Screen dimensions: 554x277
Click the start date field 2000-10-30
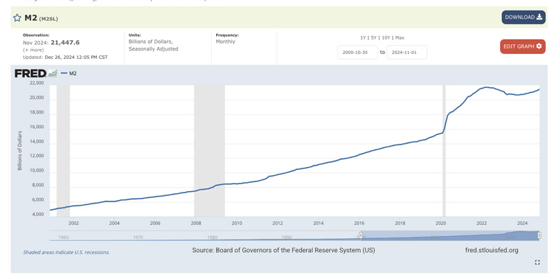(357, 52)
